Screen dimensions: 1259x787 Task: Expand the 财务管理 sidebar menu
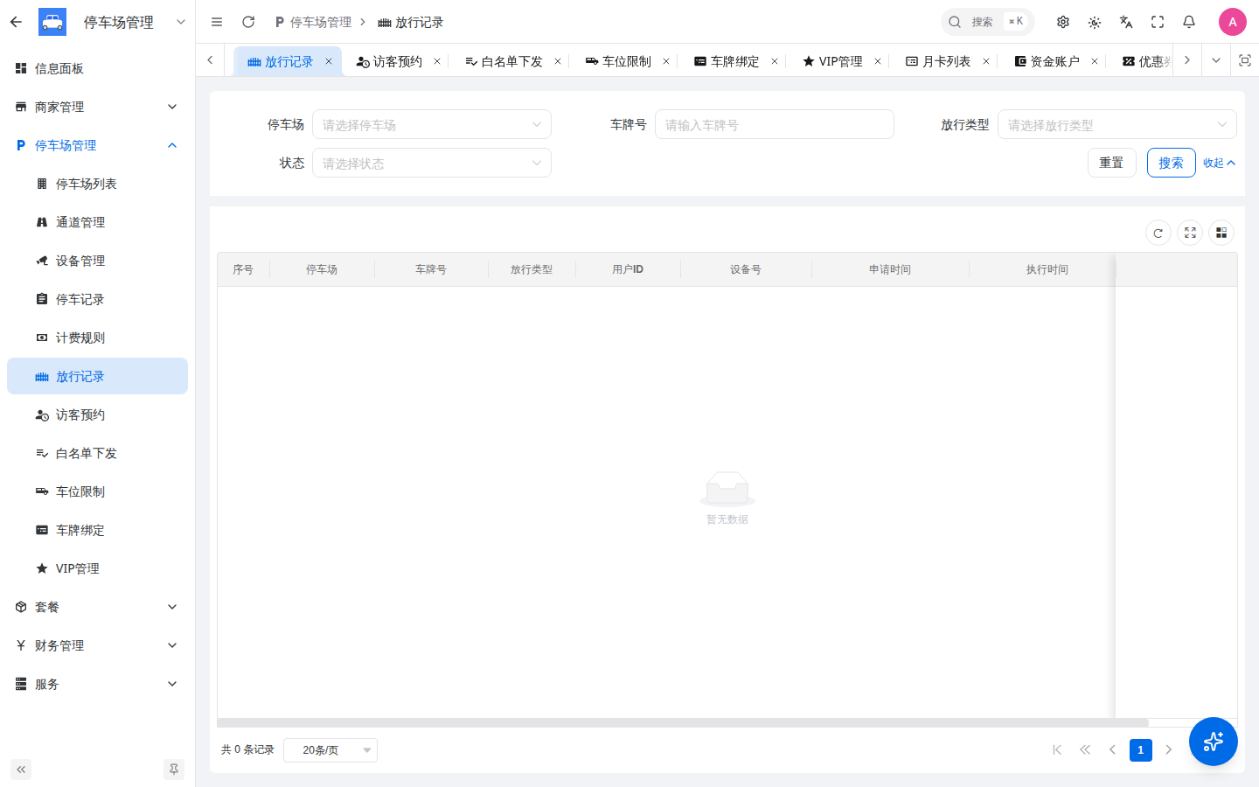point(97,645)
